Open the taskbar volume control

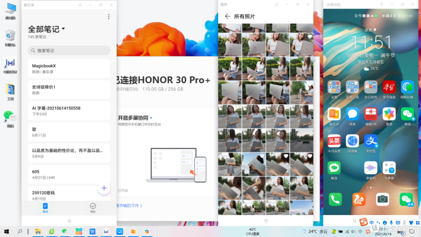point(353,232)
